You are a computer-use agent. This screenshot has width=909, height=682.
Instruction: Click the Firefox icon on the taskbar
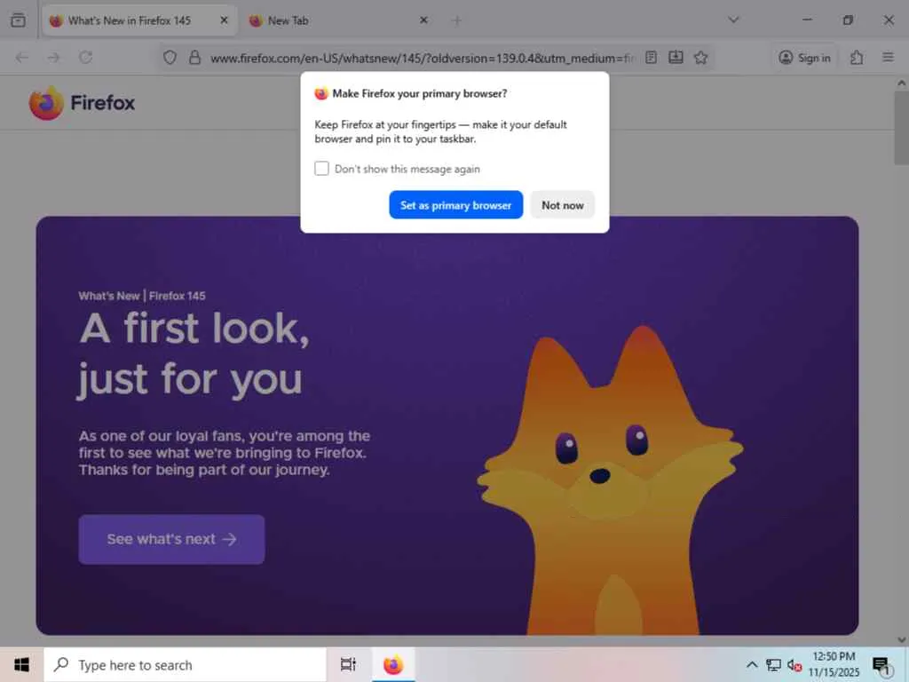[393, 664]
